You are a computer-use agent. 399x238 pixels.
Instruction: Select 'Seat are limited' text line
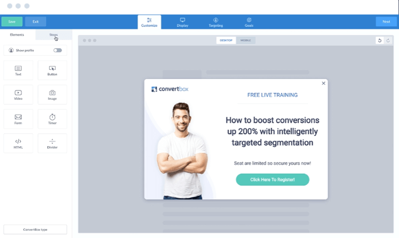pos(273,163)
